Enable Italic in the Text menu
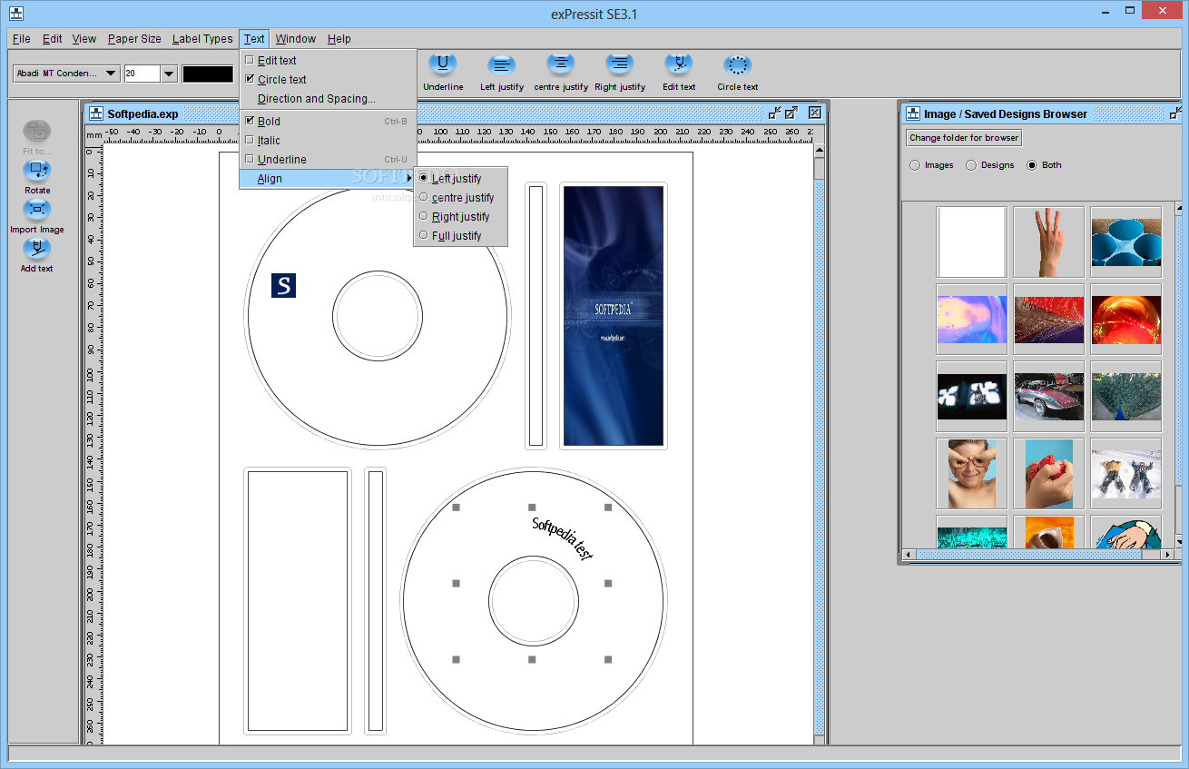Screen dimensions: 1189x769 [250, 140]
